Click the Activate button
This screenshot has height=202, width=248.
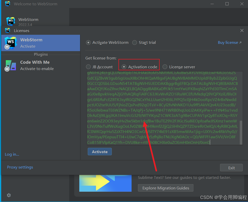tap(100, 152)
